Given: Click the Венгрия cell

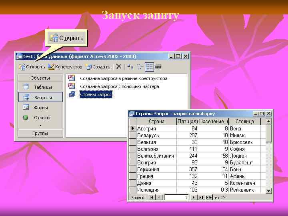Looking at the screenshot, I should point(156,162).
